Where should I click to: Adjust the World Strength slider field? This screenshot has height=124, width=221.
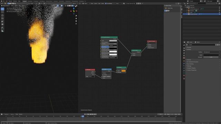tap(211, 57)
